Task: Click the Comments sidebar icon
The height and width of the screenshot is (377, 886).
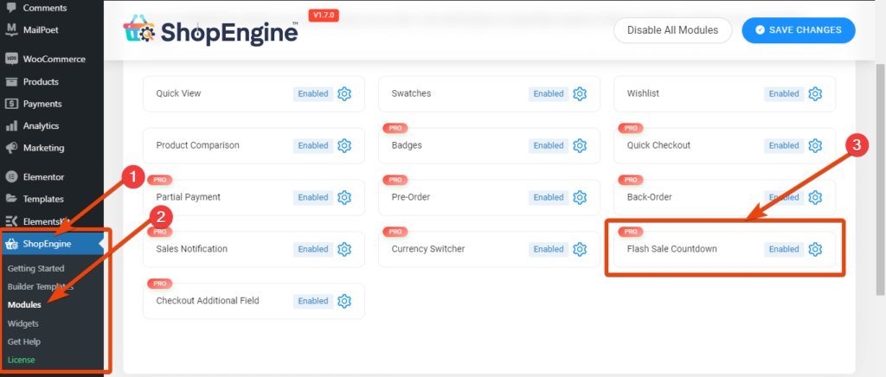Action: (x=10, y=8)
